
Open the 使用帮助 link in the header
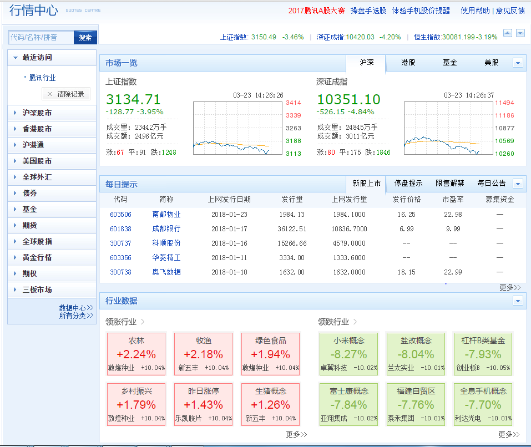tap(475, 11)
